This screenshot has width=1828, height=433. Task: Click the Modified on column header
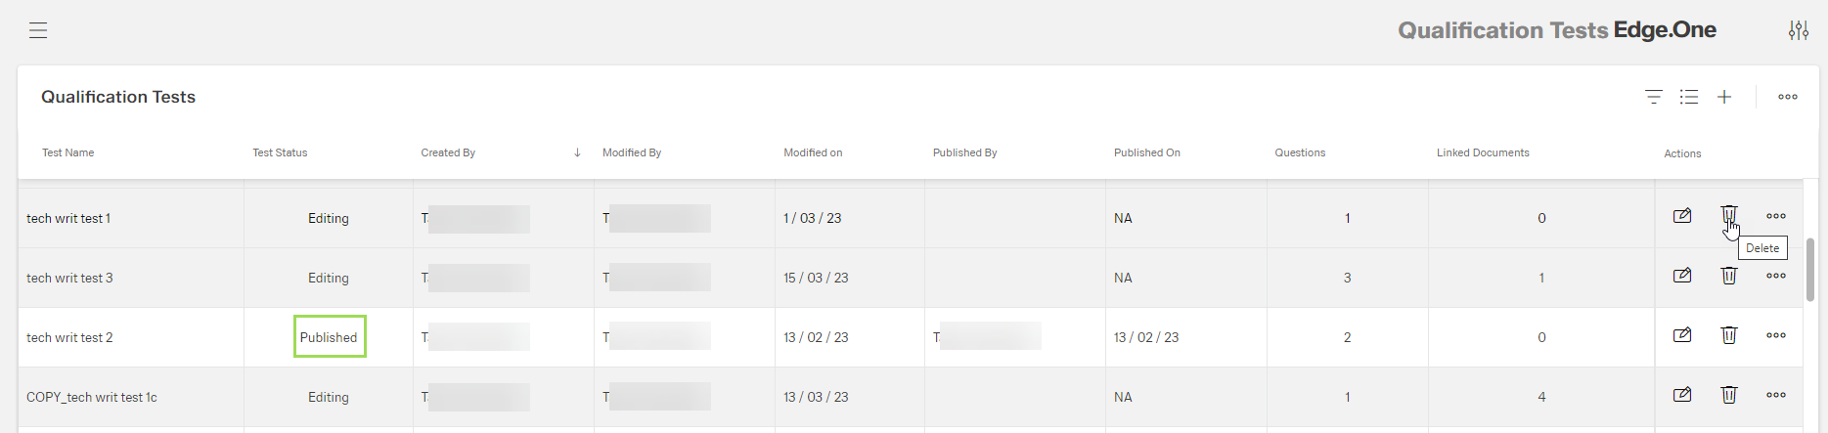tap(812, 152)
